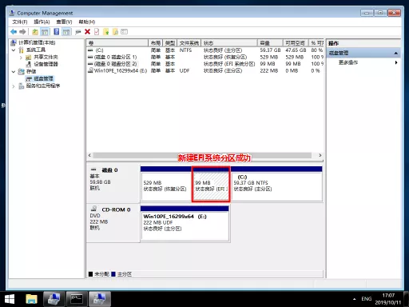Select the (C:) volume row
Viewport: 409px width, 307px height.
pyautogui.click(x=205, y=50)
